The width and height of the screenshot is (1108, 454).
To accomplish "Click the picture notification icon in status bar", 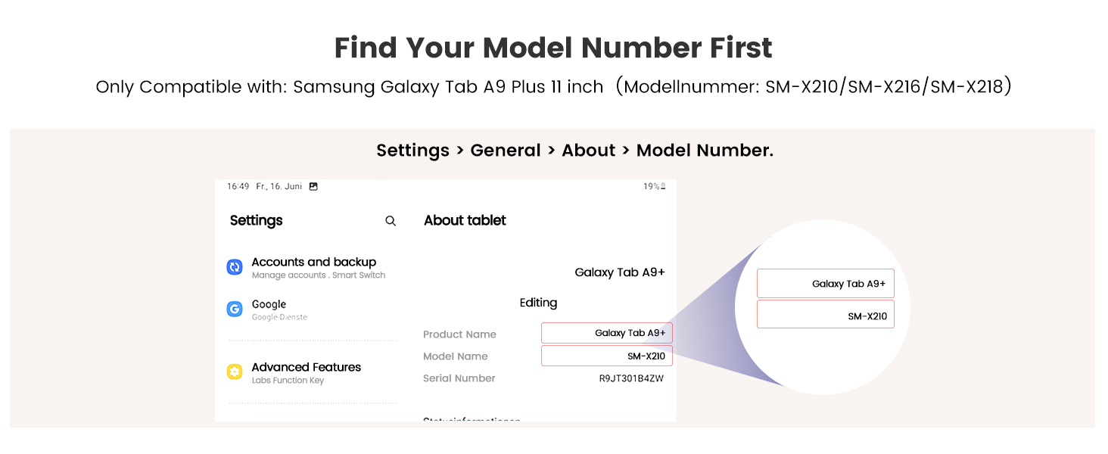I will click(x=313, y=186).
